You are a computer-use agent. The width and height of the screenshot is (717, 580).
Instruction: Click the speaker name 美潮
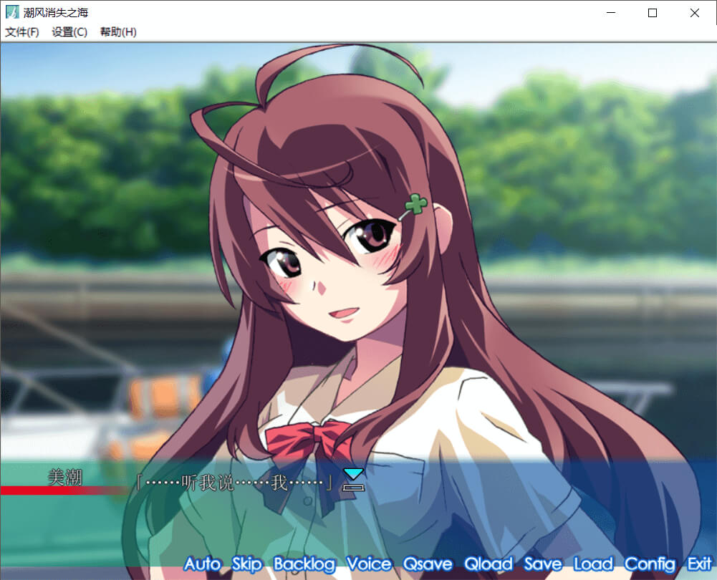[x=65, y=477]
